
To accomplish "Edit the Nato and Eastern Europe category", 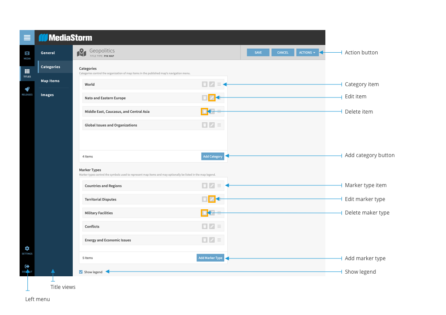I will click(212, 98).
